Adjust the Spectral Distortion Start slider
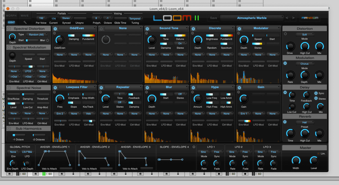The height and width of the screenshot is (185, 339). click(32, 40)
